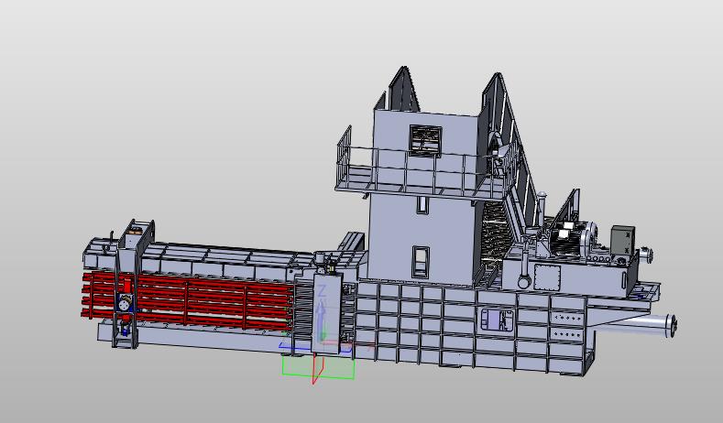Select the hydraulic cylinder end at right
This screenshot has width=723, height=423.
coord(670,325)
